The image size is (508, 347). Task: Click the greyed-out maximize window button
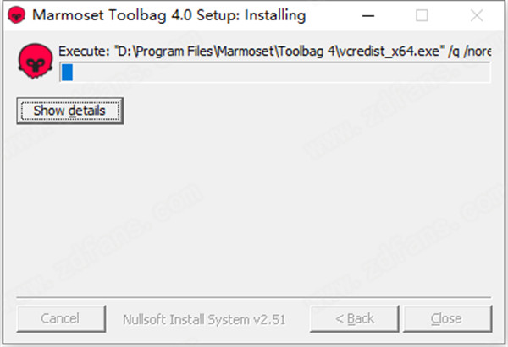click(422, 15)
